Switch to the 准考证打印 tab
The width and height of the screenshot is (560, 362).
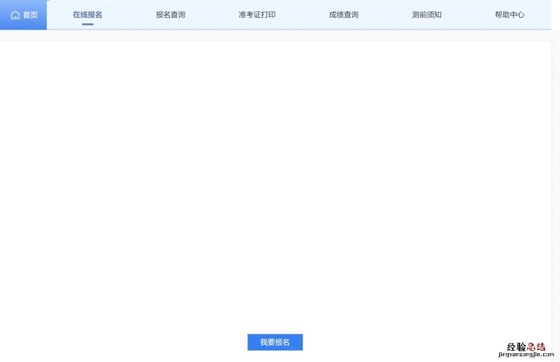(x=257, y=15)
